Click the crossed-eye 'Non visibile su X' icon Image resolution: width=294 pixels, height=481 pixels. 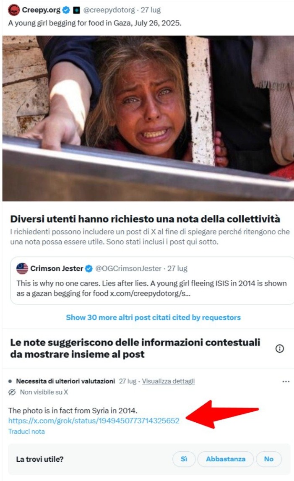click(x=12, y=392)
